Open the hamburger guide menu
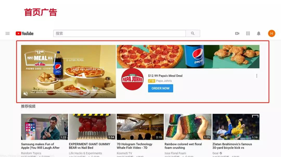The height and width of the screenshot is (157, 281). pos(8,33)
